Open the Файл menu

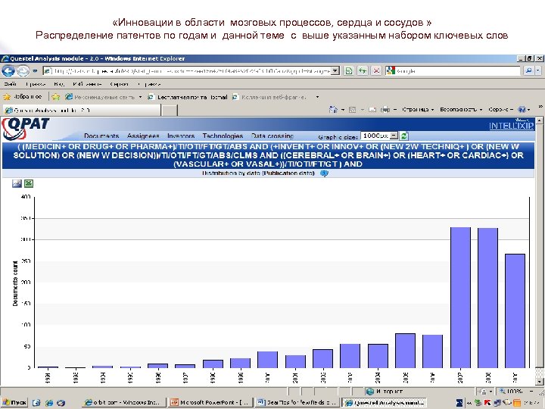tap(10, 84)
